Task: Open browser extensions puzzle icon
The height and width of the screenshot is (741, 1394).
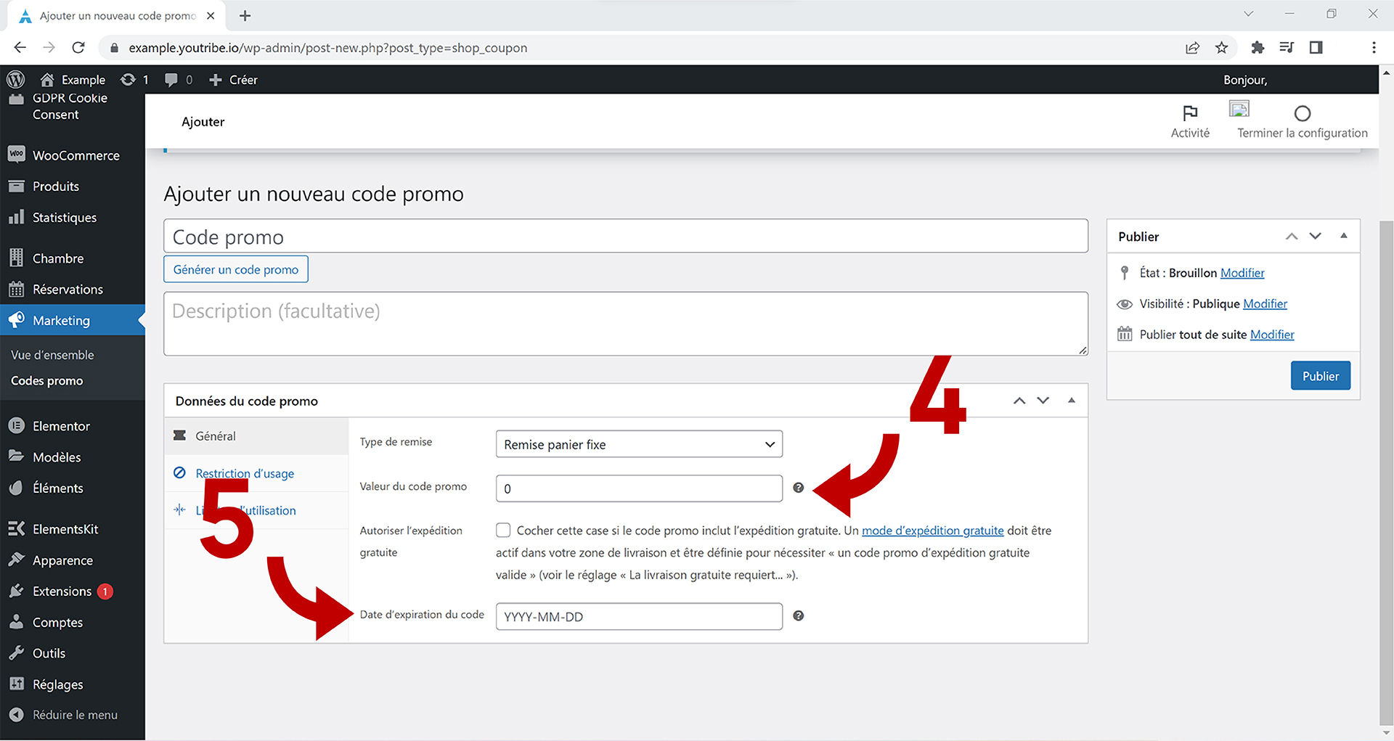Action: coord(1258,48)
